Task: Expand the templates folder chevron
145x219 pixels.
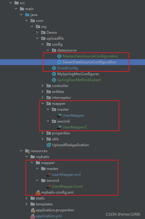Action: pyautogui.click(x=26, y=204)
